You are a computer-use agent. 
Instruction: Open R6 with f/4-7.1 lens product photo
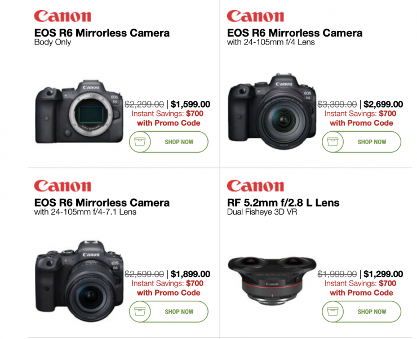[79, 281]
